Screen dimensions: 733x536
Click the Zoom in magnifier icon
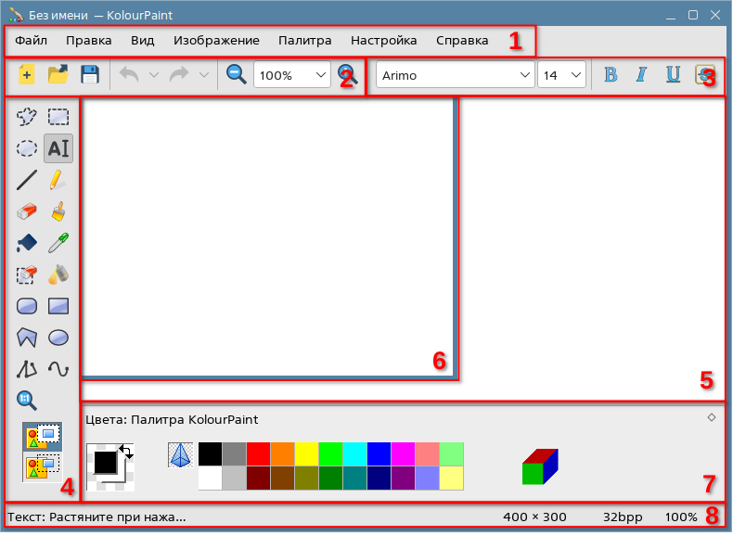tap(348, 75)
